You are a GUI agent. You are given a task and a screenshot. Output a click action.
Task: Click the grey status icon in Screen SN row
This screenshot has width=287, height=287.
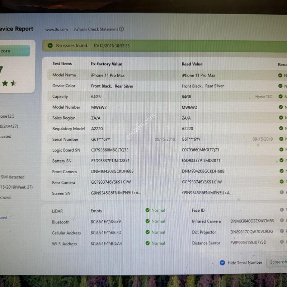point(282,192)
